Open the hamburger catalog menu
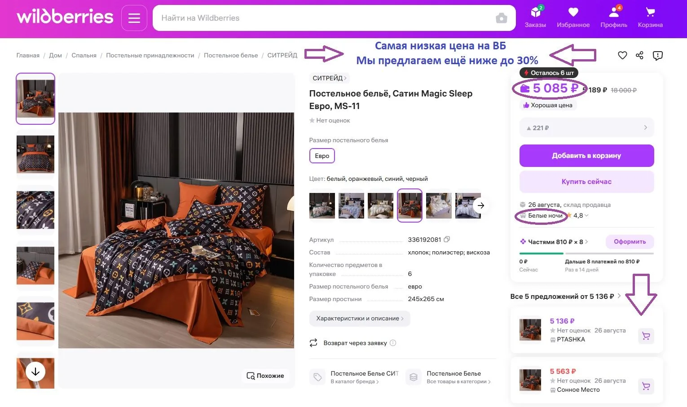Viewport: 687px width, 407px height. click(x=134, y=18)
